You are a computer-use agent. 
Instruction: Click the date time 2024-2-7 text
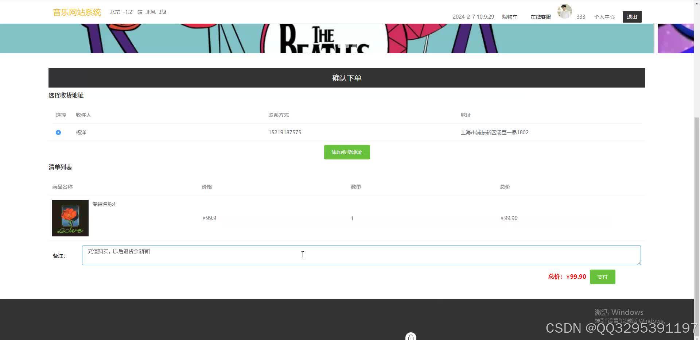click(x=473, y=17)
